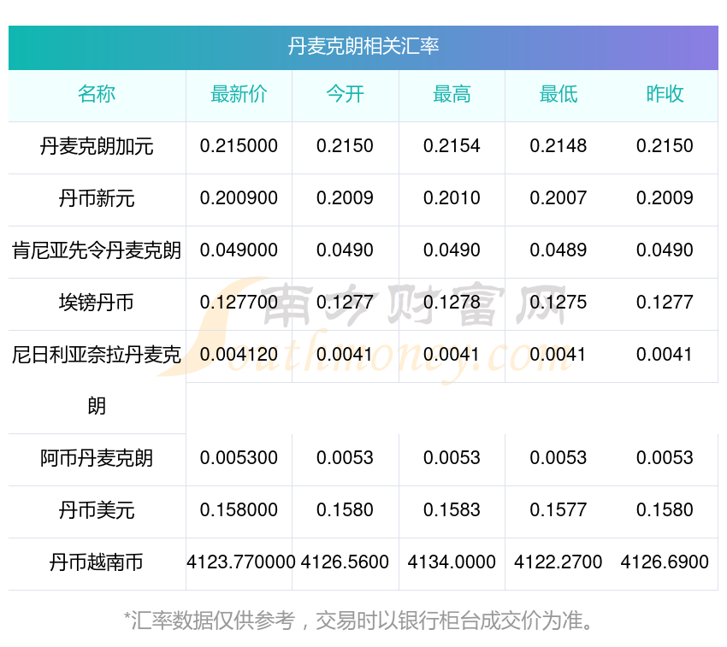Screen dimensions: 727x647
Task: Click the 丹麦克朗相关汇率 table title banner
Action: pos(363,47)
